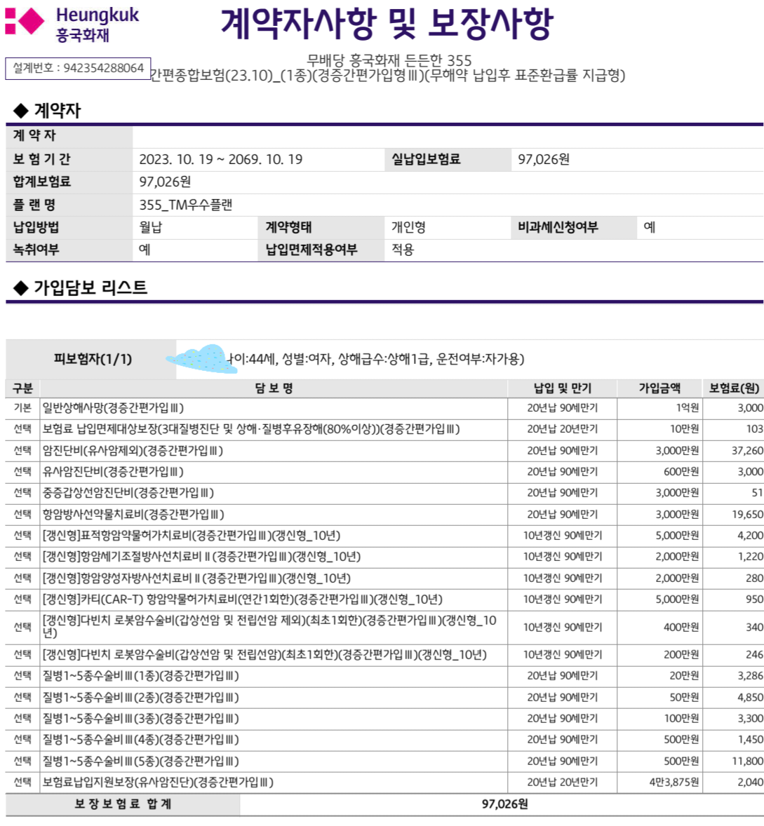Select the 질병1~5종수술비Ⅲ(3종) row name
Screen dimensions: 764x826
(141, 719)
